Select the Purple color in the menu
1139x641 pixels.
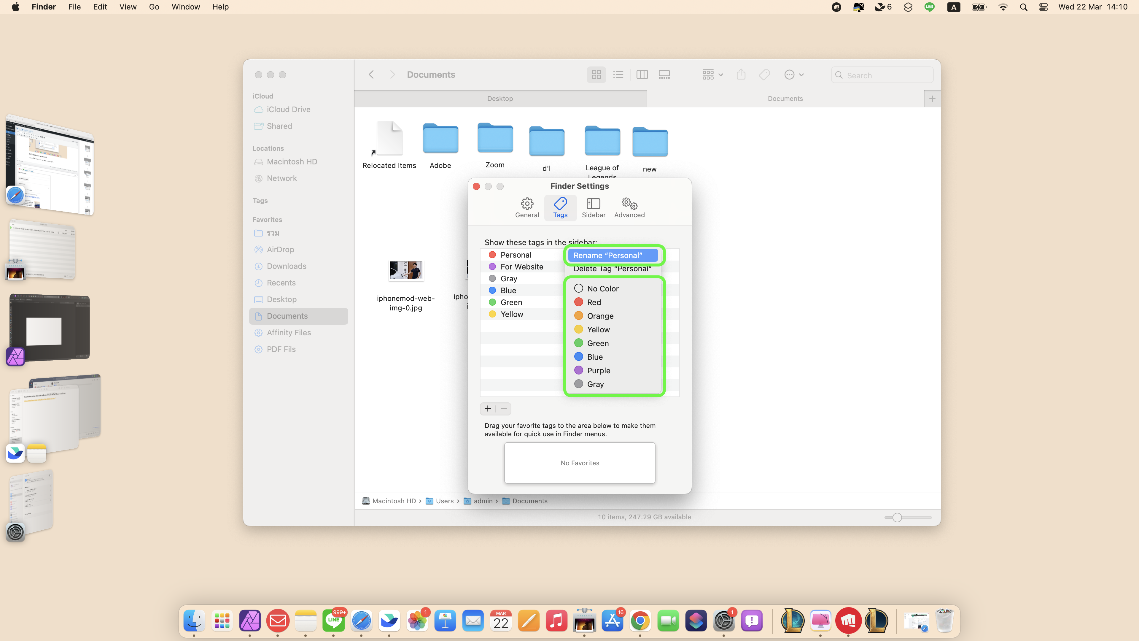[x=598, y=371]
